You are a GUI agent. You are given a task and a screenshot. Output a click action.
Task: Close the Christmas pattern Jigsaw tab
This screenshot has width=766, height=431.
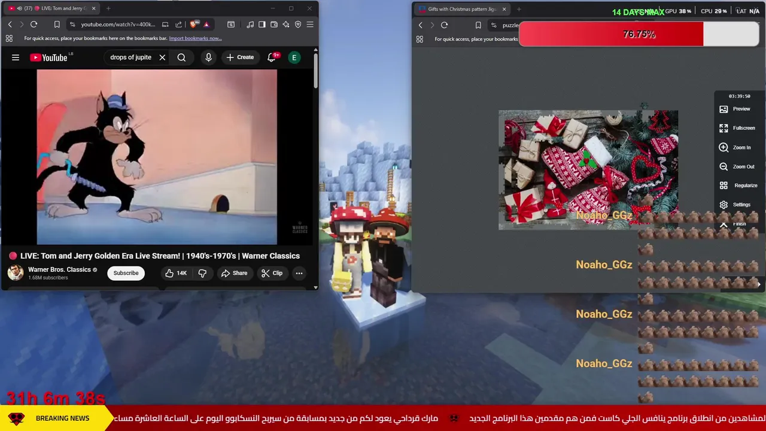pos(504,9)
